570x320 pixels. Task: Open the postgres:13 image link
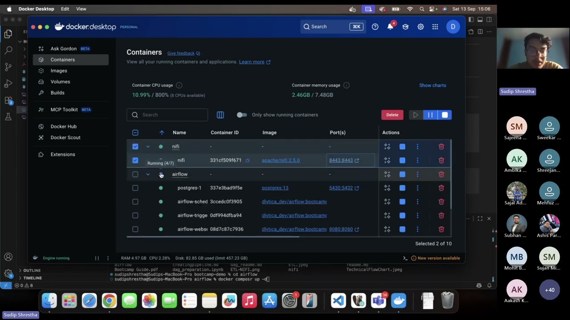coord(275,188)
